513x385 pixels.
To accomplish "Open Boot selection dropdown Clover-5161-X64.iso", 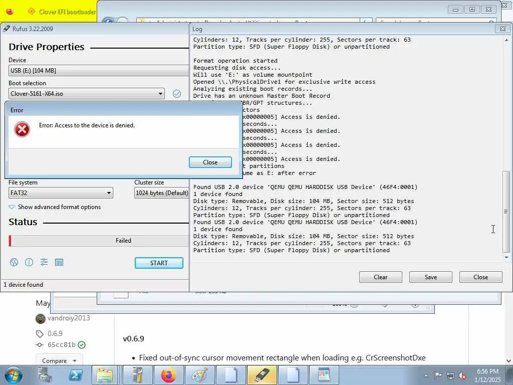I will (x=87, y=94).
